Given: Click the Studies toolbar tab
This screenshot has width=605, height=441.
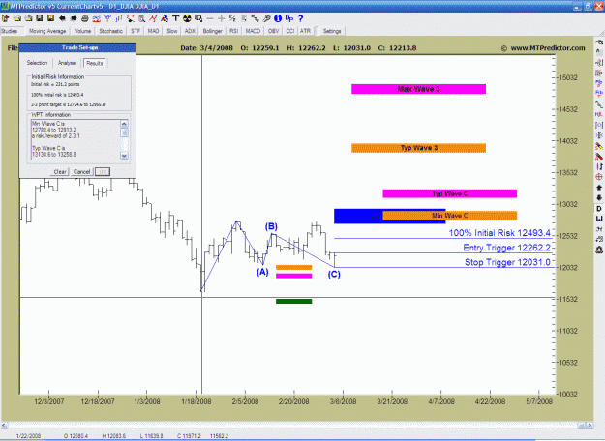Looking at the screenshot, I should coord(10,31).
